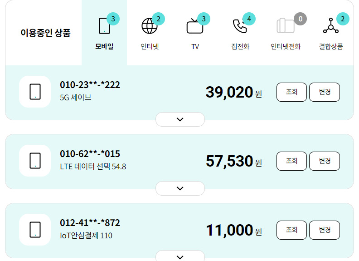Switch to the 결합상품 tab label
This screenshot has height=261, width=359.
coord(331,47)
